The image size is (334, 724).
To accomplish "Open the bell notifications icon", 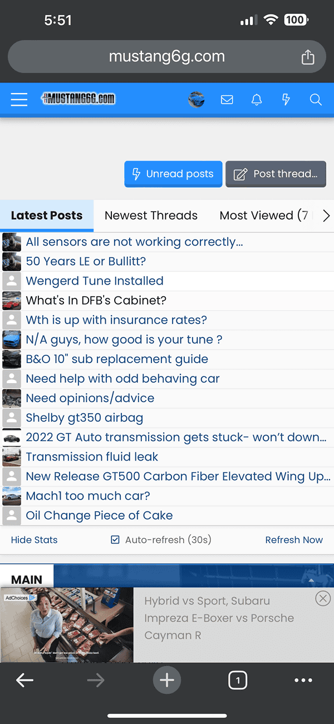I will [x=257, y=100].
